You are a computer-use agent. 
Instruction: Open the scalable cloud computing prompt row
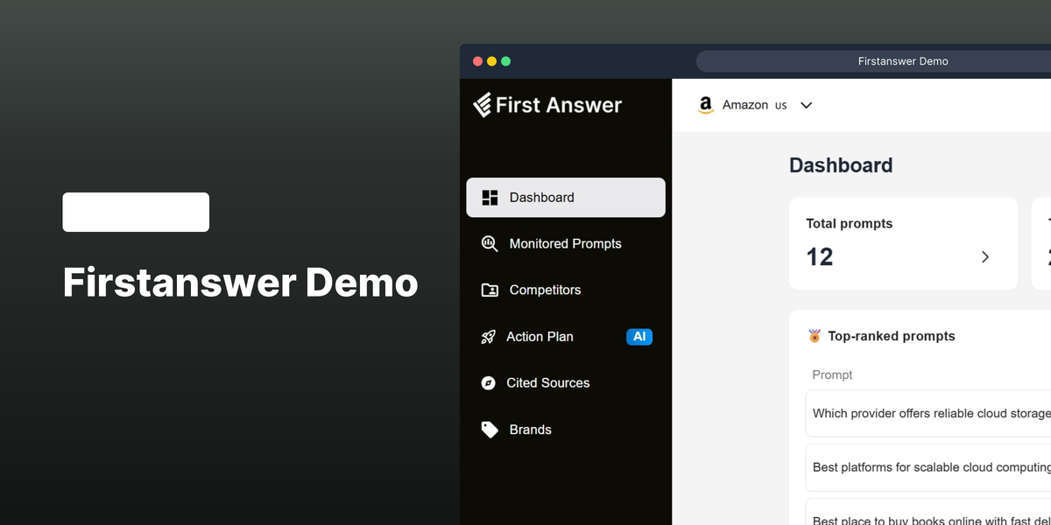point(928,467)
